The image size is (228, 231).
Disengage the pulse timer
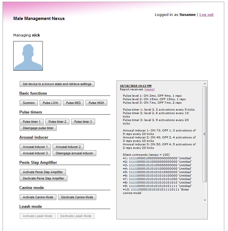[38, 128]
